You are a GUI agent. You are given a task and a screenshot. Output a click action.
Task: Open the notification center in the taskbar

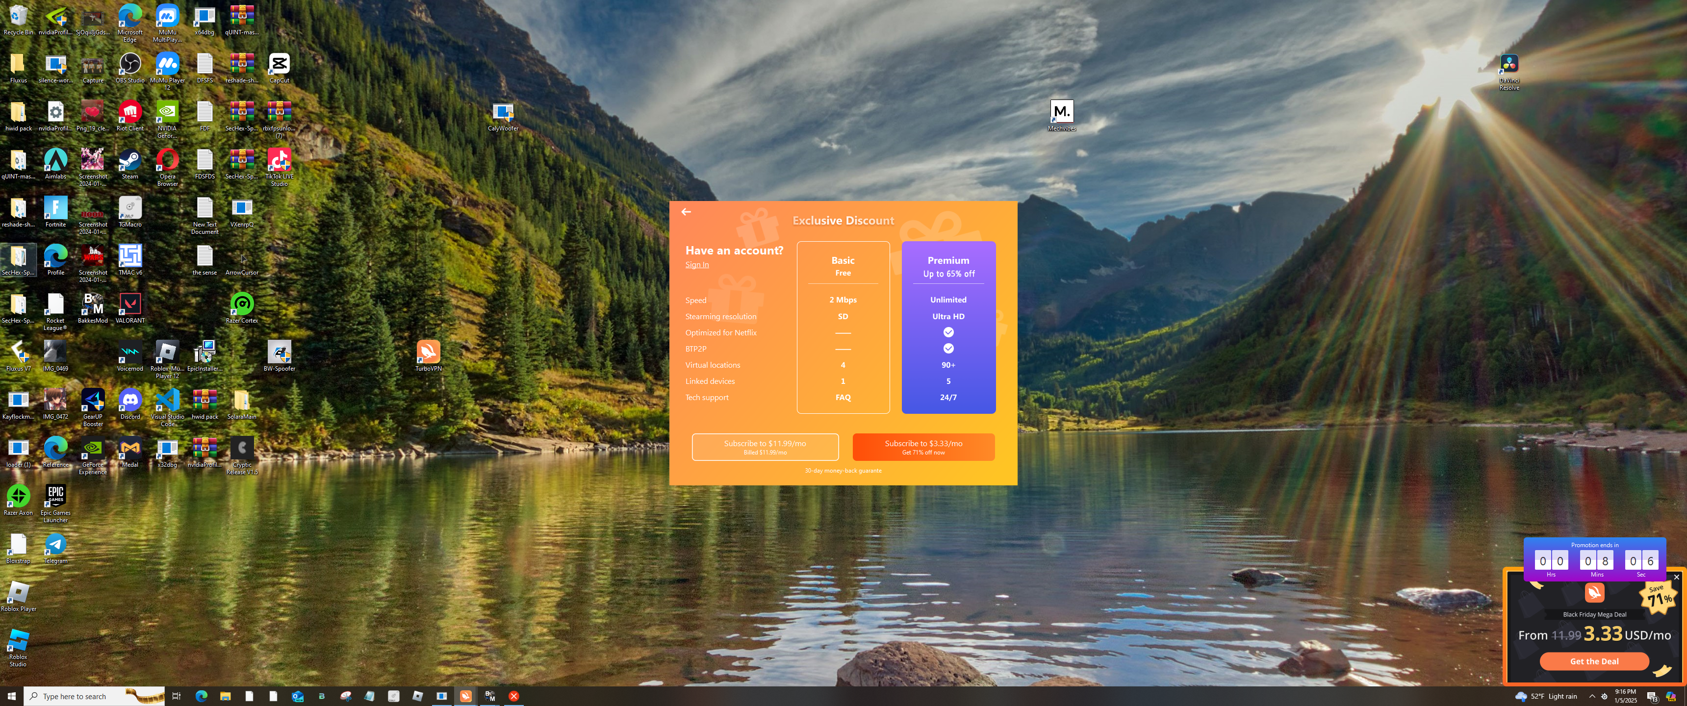(x=1651, y=696)
